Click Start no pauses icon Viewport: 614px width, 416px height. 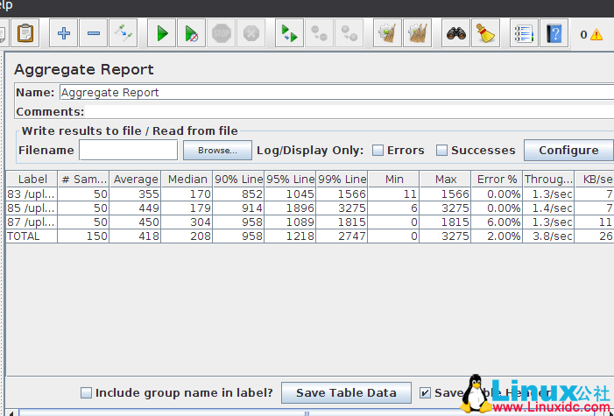pyautogui.click(x=192, y=34)
